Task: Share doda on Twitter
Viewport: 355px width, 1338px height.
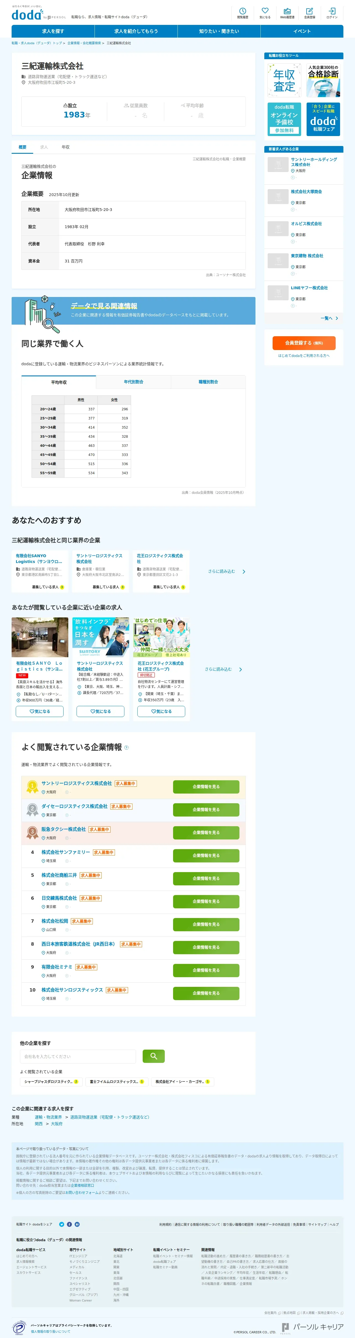Action: pos(62,1224)
